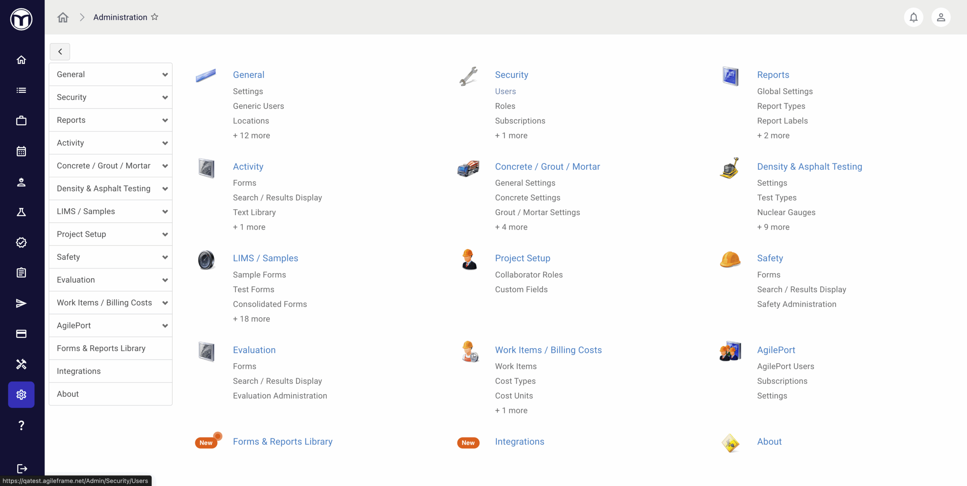The width and height of the screenshot is (967, 486).
Task: Open the paper plane send icon
Action: tap(22, 303)
